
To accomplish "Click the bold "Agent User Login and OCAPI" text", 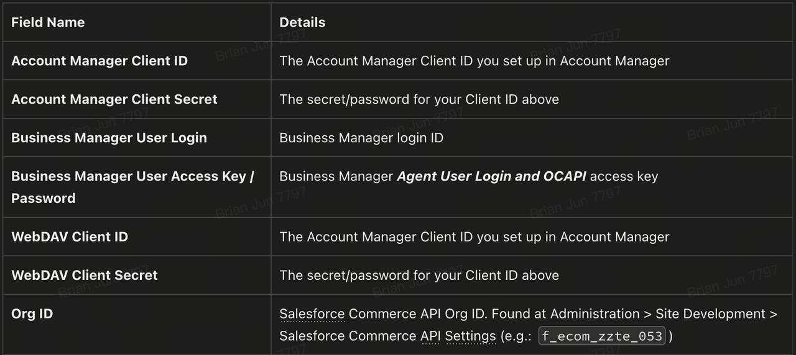I will (491, 176).
